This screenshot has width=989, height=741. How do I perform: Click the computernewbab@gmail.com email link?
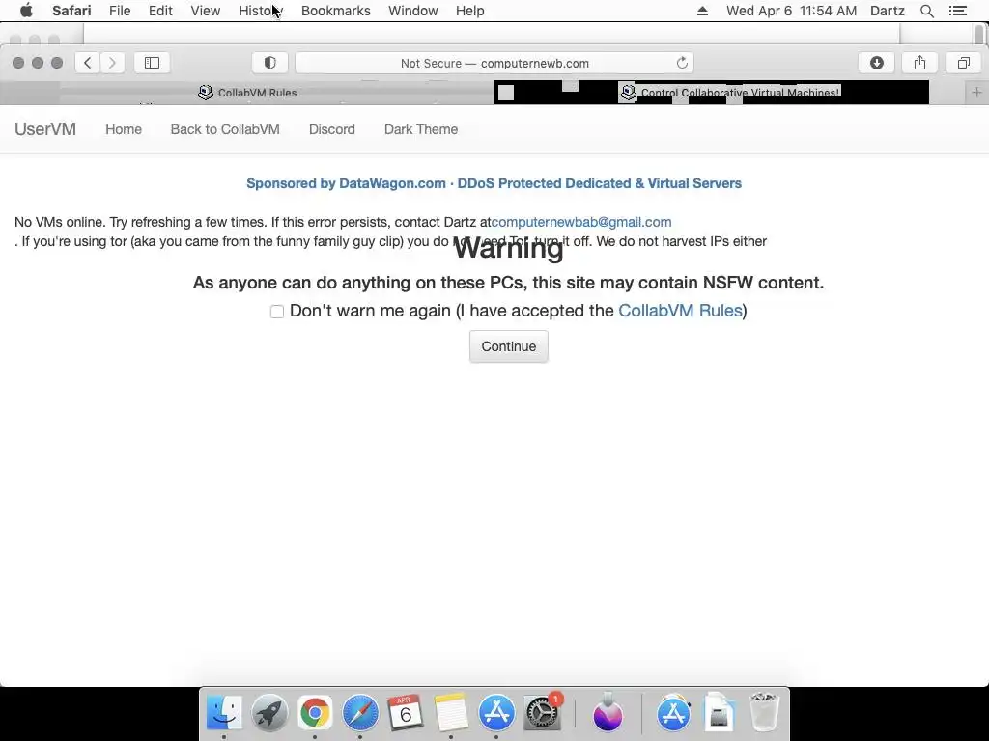click(x=580, y=222)
